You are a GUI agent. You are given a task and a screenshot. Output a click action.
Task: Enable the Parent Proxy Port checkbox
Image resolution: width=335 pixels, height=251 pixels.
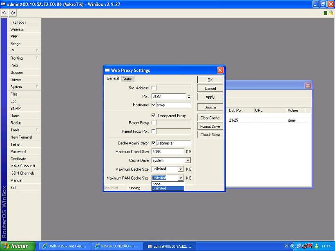tap(153, 131)
